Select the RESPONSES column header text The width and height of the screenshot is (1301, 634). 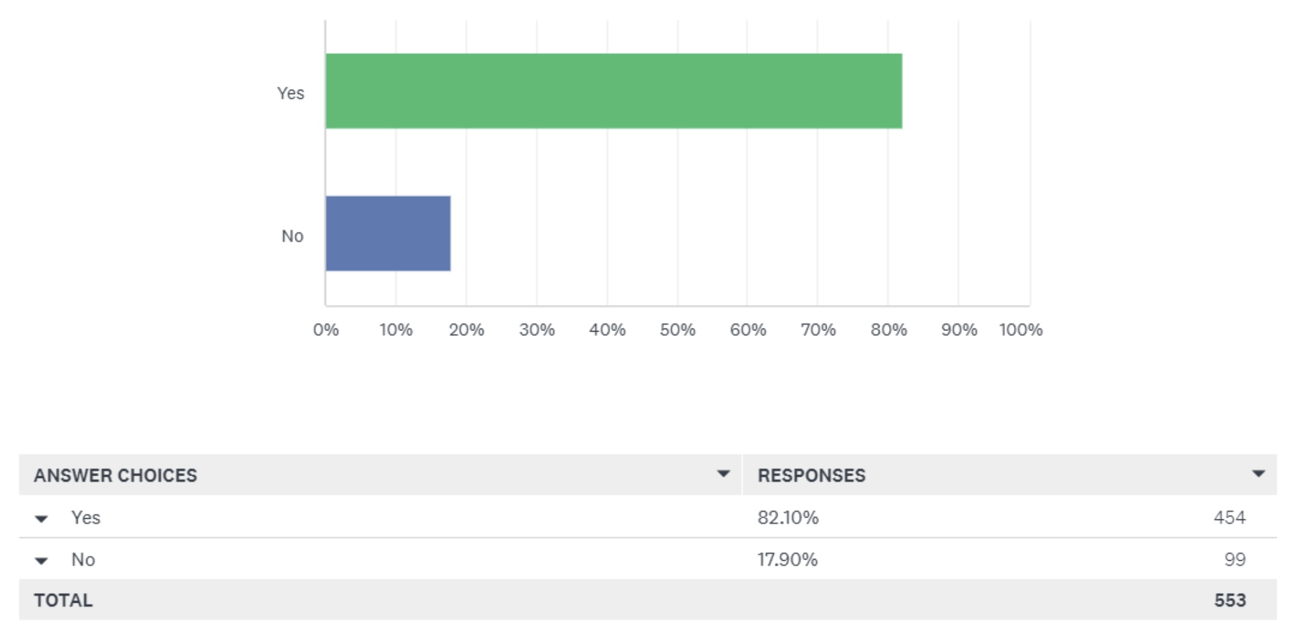pyautogui.click(x=811, y=475)
